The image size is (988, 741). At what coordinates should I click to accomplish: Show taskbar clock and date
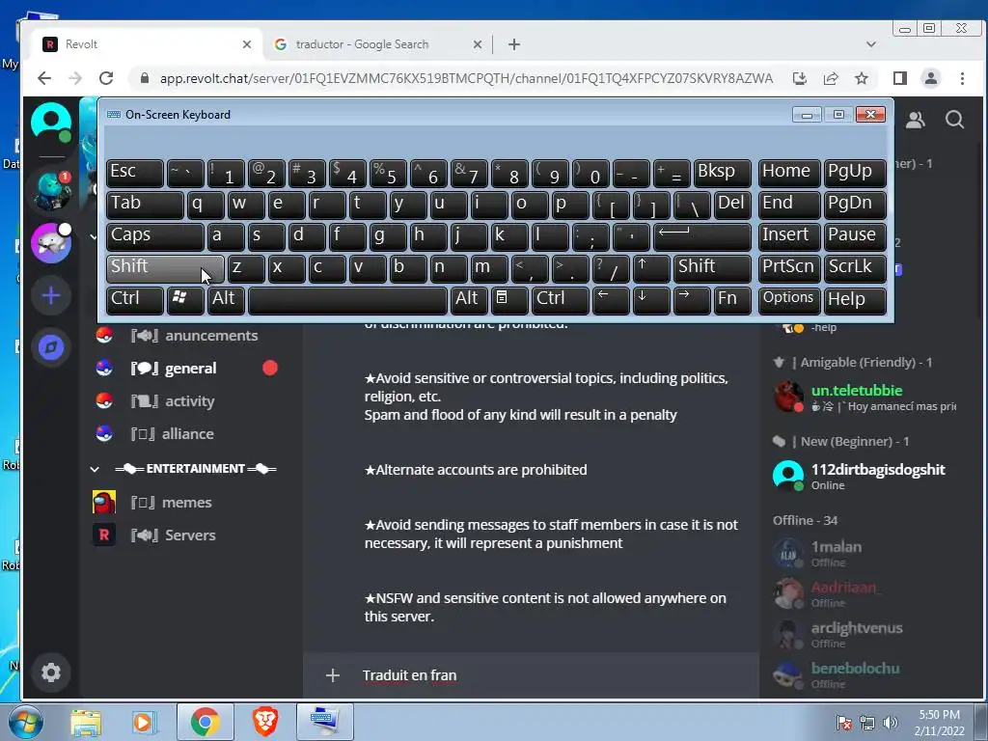939,722
